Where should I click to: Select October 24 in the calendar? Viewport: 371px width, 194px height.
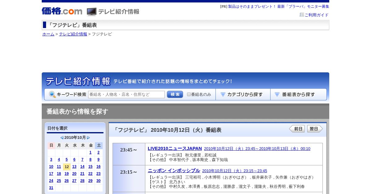point(51,181)
